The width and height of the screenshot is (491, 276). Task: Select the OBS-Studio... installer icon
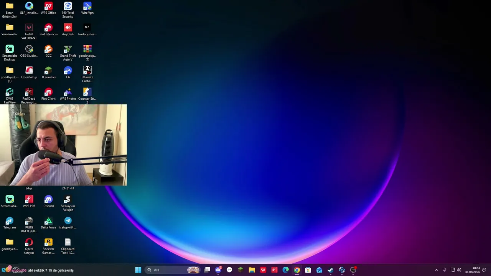tap(29, 51)
